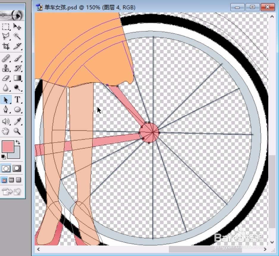279x256 pixels.
Task: Open Adobe Online from the toolbox header
Action: click(x=12, y=15)
